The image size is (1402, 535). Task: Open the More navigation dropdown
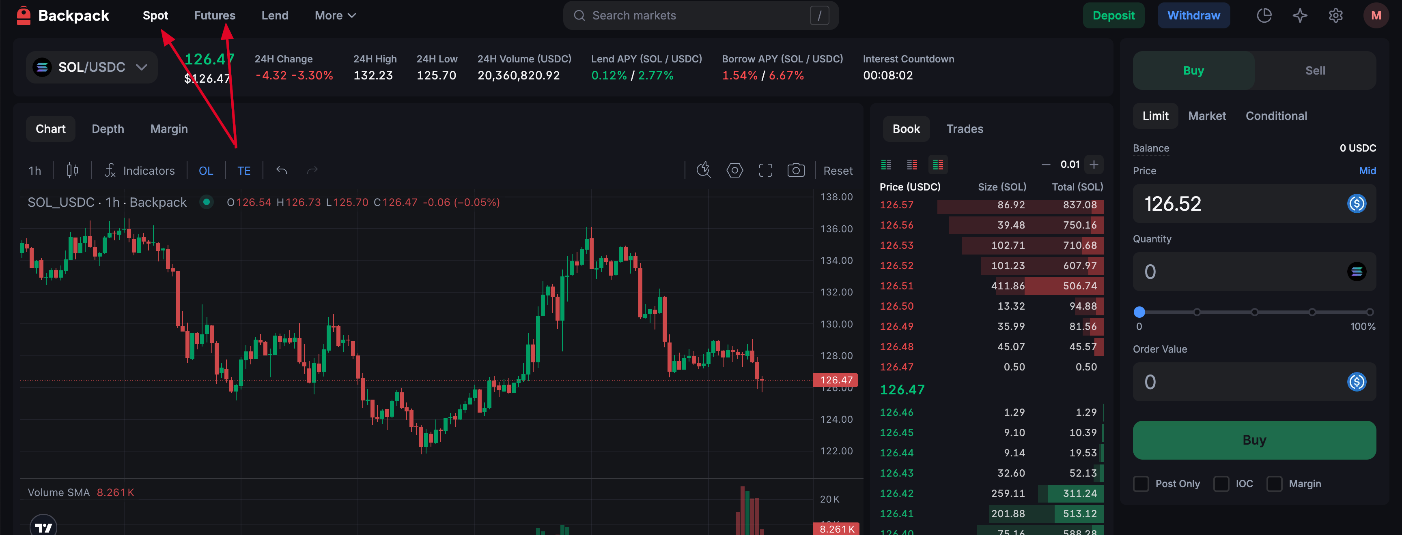pyautogui.click(x=335, y=15)
